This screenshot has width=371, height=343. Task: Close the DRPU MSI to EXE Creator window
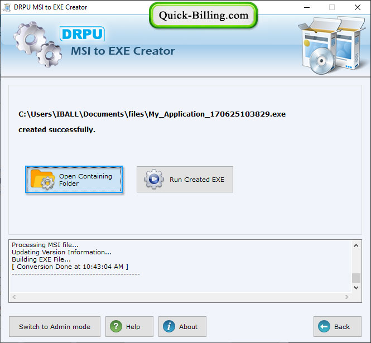358,7
